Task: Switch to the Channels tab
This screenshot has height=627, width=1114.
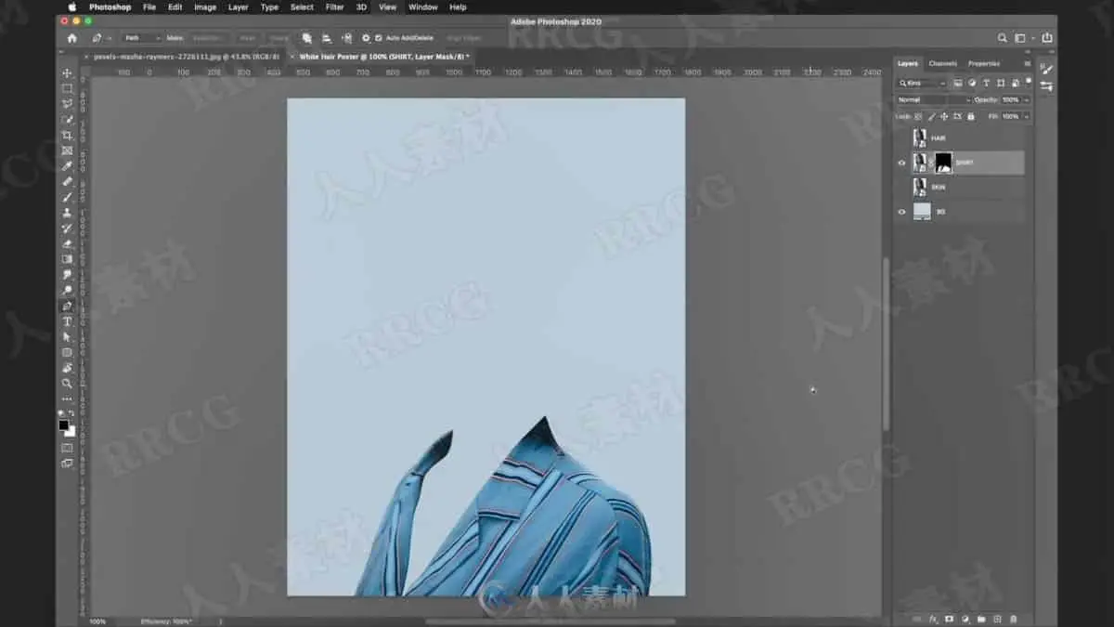Action: pyautogui.click(x=942, y=63)
